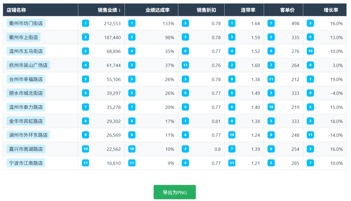The height and width of the screenshot is (201, 351).
Task: Click rank badge 10 beside growth -10.0%
Action: [310, 51]
